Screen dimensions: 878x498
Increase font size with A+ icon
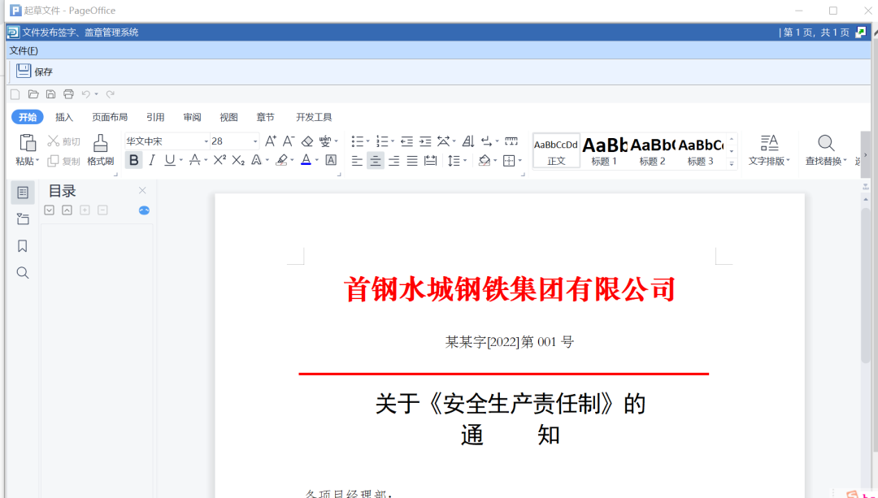[x=271, y=141]
